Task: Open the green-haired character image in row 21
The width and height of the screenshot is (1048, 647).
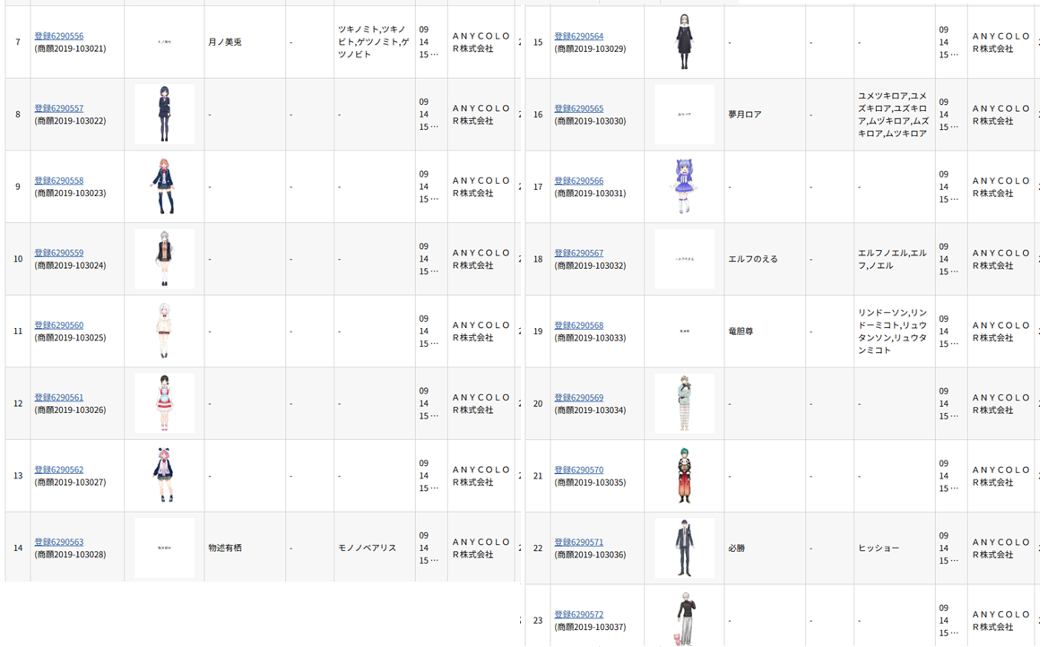Action: 684,475
